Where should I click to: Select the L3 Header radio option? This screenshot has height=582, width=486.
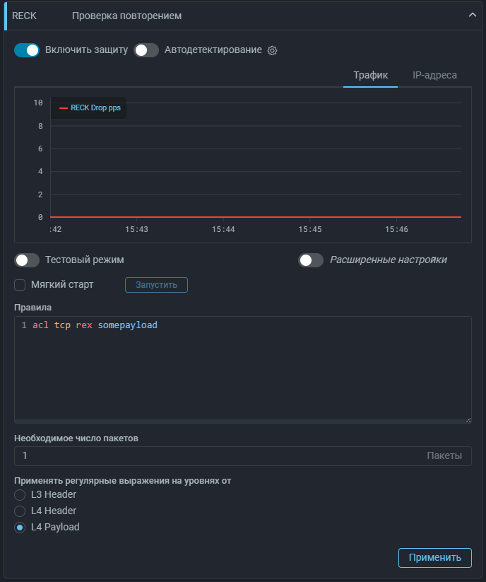(20, 495)
